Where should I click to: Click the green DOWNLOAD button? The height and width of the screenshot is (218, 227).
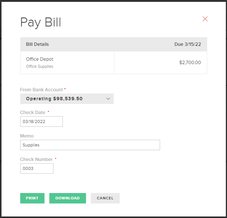pos(68,198)
